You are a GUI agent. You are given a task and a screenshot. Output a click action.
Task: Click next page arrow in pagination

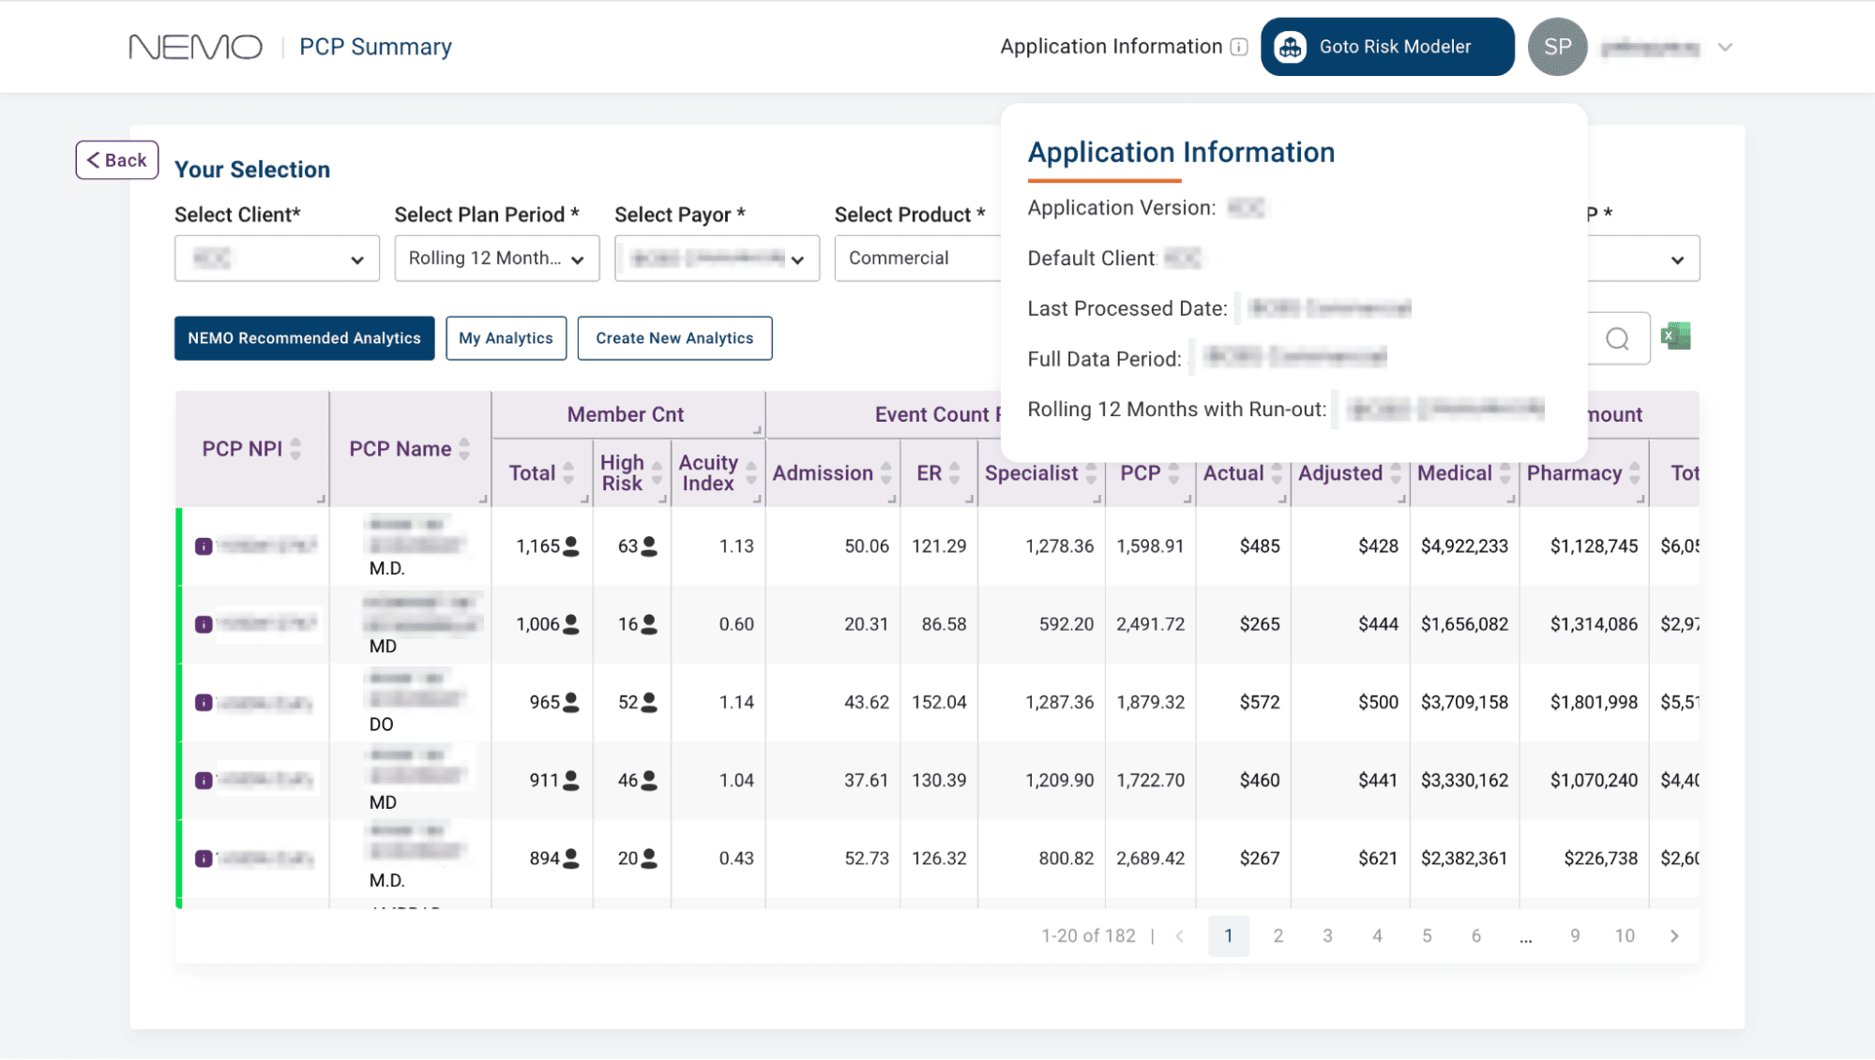click(x=1674, y=935)
